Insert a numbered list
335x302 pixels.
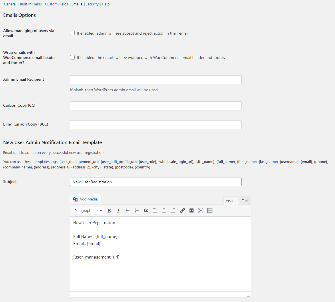pos(137,210)
